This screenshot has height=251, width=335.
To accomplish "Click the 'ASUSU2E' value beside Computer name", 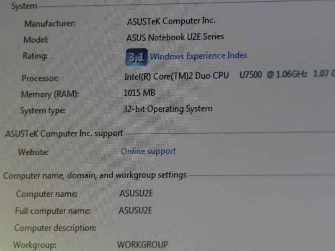I will coord(136,193).
